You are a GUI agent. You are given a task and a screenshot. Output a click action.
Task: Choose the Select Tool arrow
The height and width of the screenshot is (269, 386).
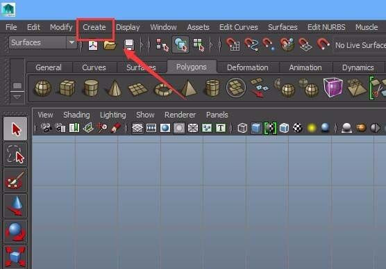15,129
